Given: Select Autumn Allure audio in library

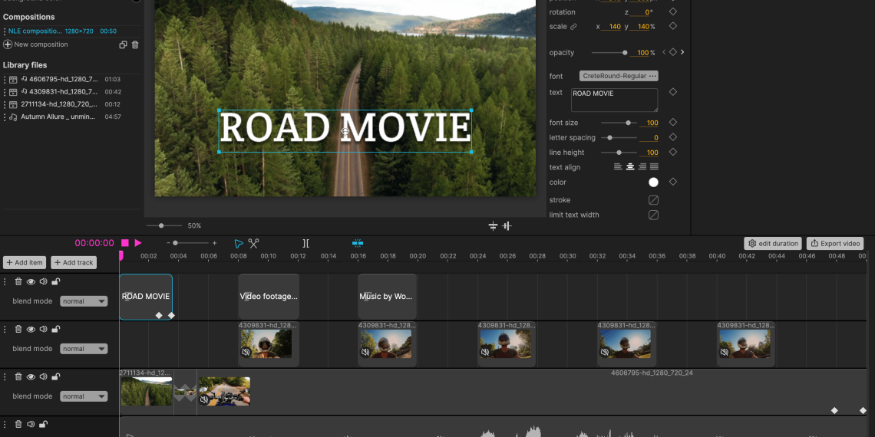Looking at the screenshot, I should (58, 117).
